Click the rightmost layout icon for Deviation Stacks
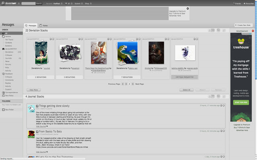 pos(224,30)
